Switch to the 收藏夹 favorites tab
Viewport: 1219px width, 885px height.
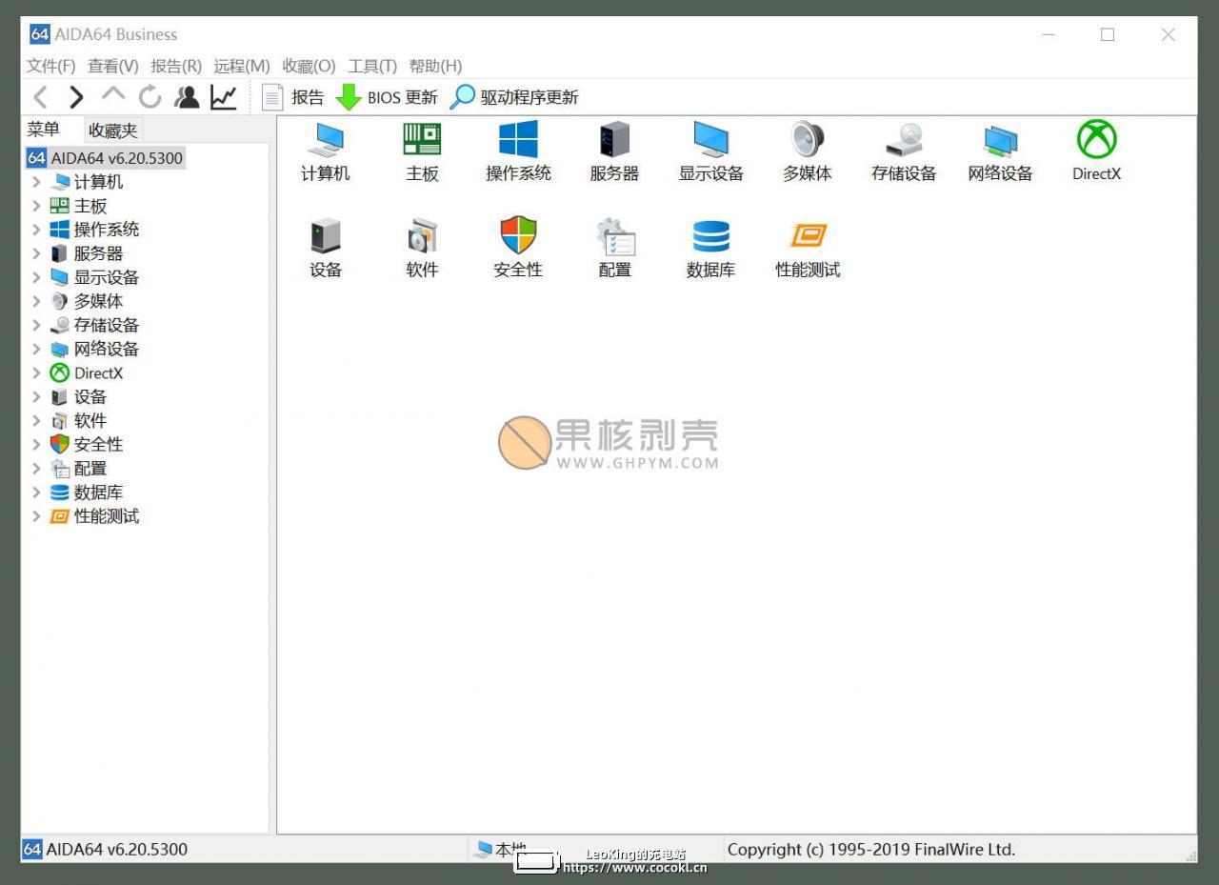coord(112,131)
